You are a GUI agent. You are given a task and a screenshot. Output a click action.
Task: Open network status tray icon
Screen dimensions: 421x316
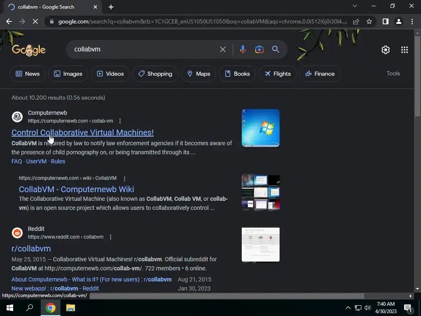pyautogui.click(x=358, y=308)
